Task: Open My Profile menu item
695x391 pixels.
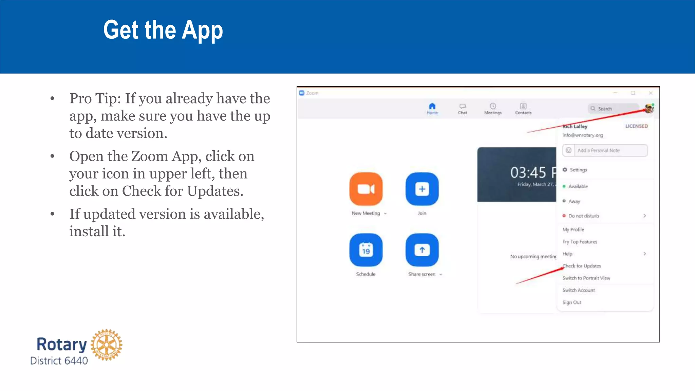Action: (573, 229)
